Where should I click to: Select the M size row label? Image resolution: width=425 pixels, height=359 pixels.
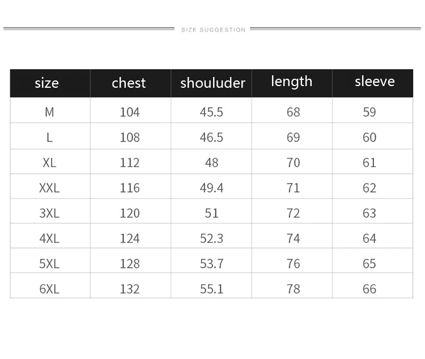49,112
